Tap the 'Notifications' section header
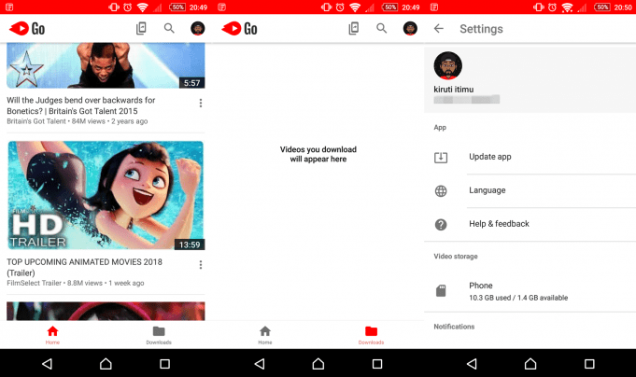Screen dimensions: 636x377 pyautogui.click(x=454, y=327)
